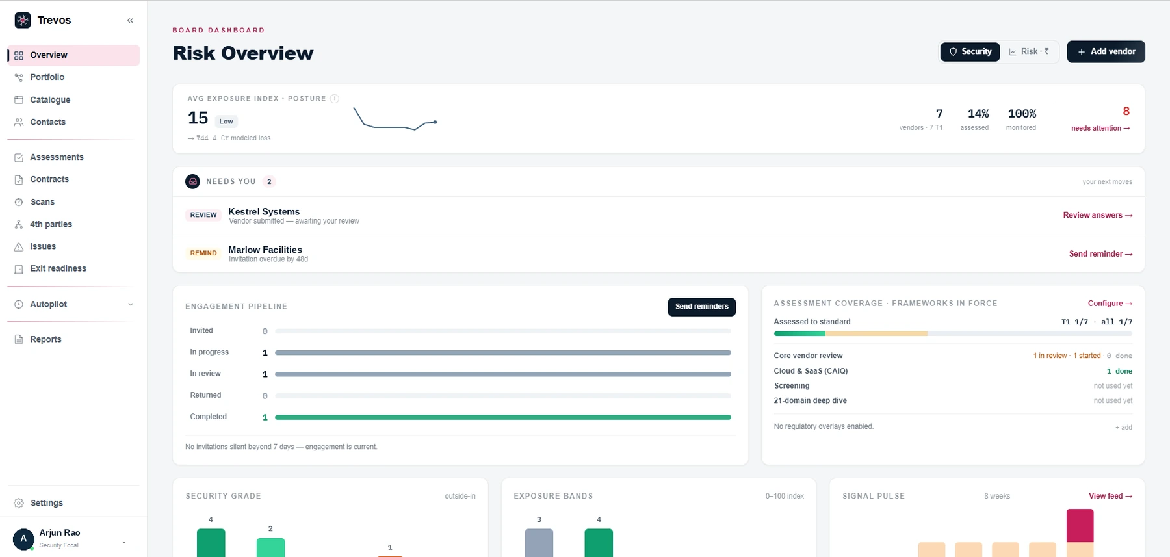Collapse the sidebar with the double-chevron icon

(x=130, y=20)
